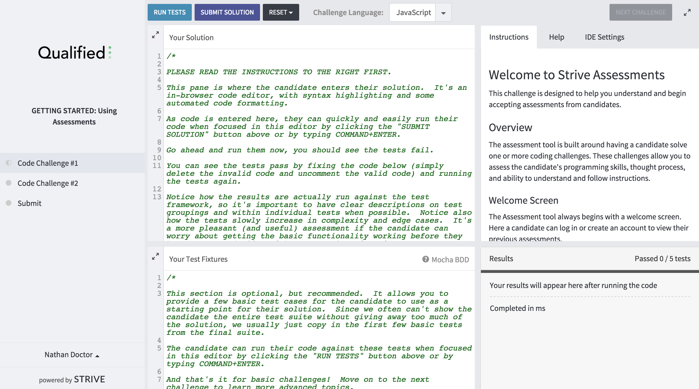Click the NEXT CHALLENGE button
Viewport: 699px width, 389px height.
(x=640, y=12)
